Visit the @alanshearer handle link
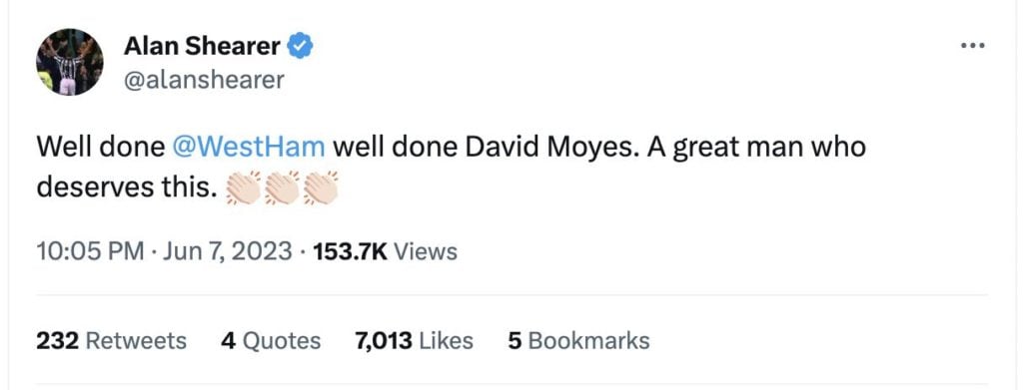Screen dimensions: 1023x390 click(x=204, y=80)
